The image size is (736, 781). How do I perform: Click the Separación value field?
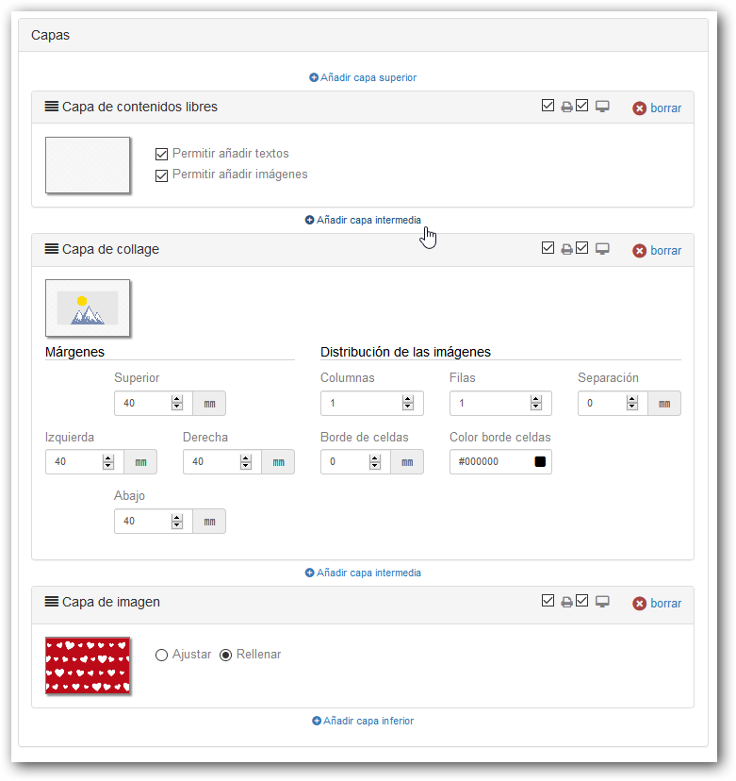coord(613,403)
